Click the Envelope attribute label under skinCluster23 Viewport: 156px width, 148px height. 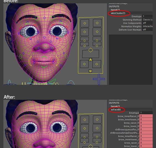pyautogui.click(x=137, y=16)
